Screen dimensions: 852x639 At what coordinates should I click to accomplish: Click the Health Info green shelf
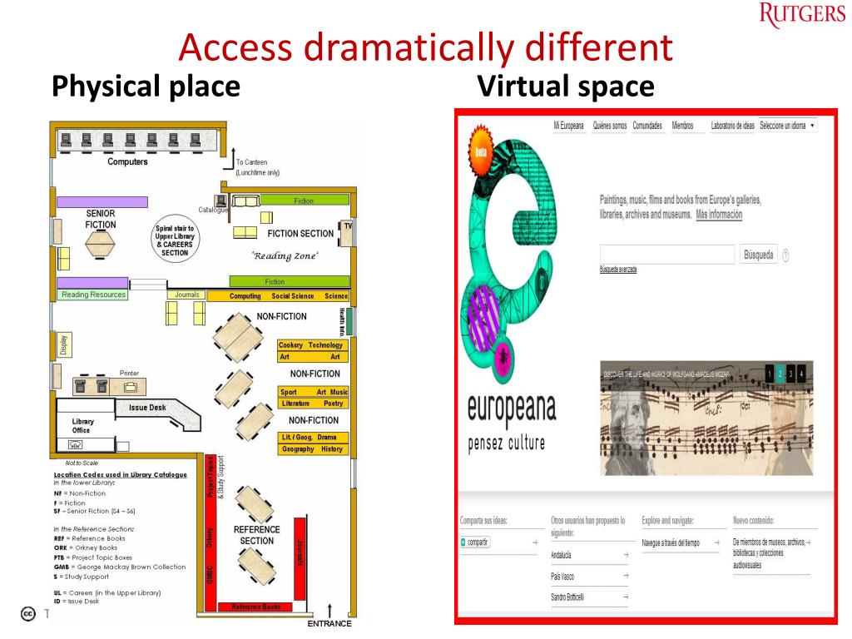click(x=349, y=322)
